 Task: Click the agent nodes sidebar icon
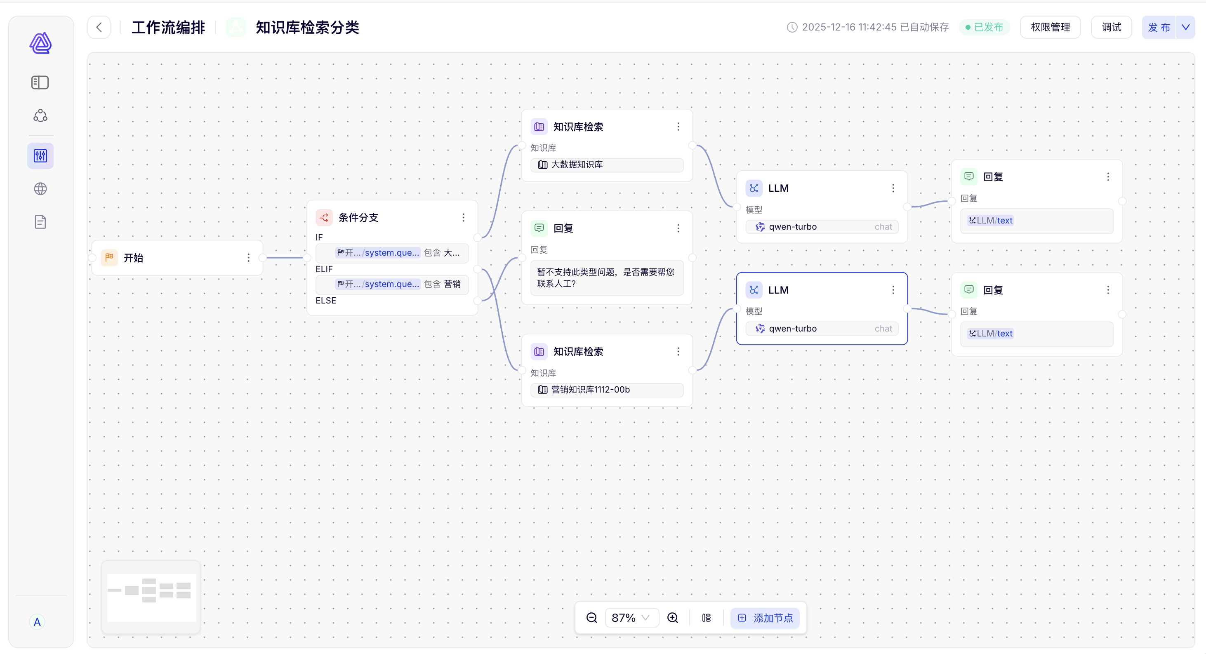pyautogui.click(x=40, y=115)
